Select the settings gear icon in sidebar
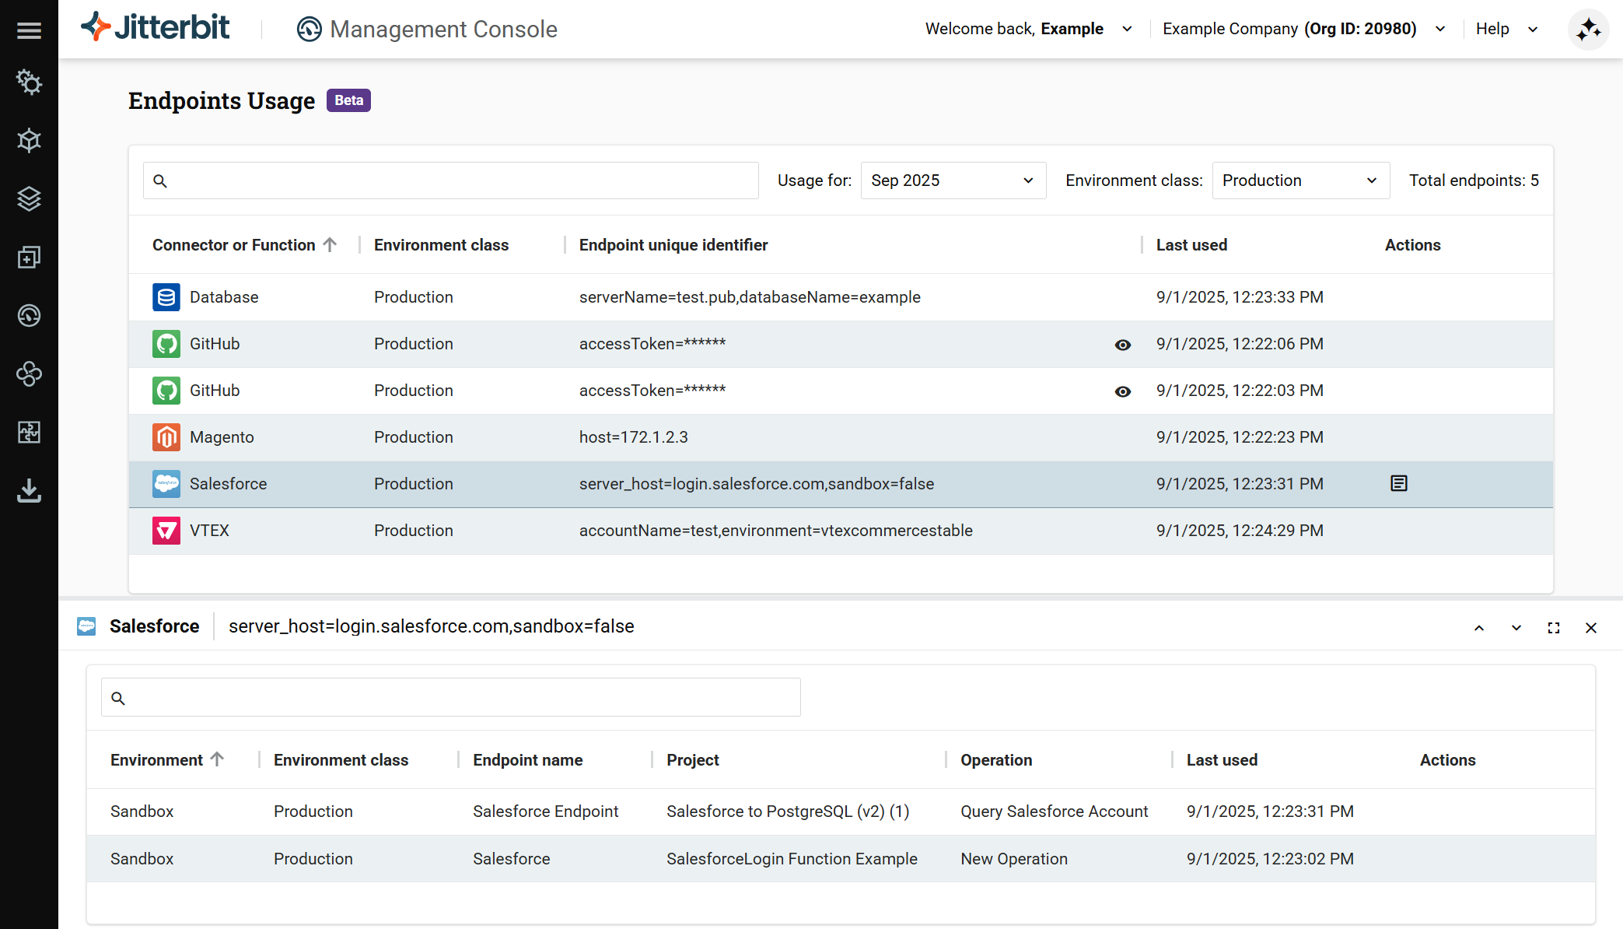 click(29, 83)
